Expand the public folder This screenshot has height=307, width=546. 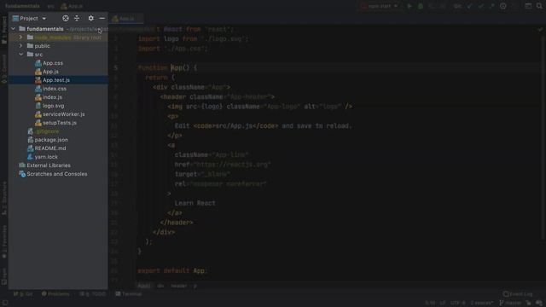click(20, 46)
